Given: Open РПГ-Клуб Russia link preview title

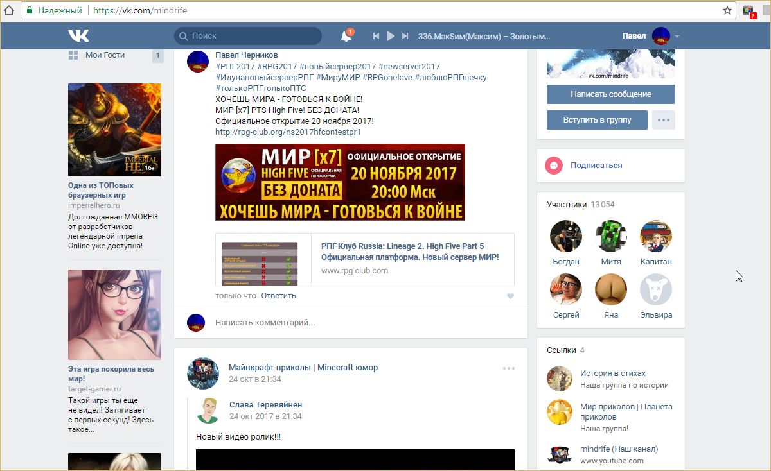Looking at the screenshot, I should point(410,252).
